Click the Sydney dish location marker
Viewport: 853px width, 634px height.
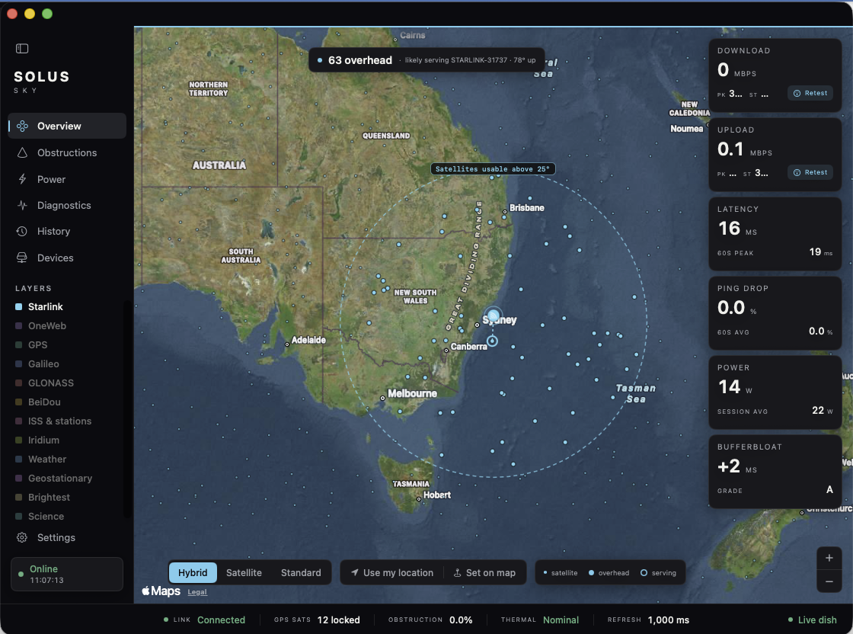pyautogui.click(x=494, y=315)
